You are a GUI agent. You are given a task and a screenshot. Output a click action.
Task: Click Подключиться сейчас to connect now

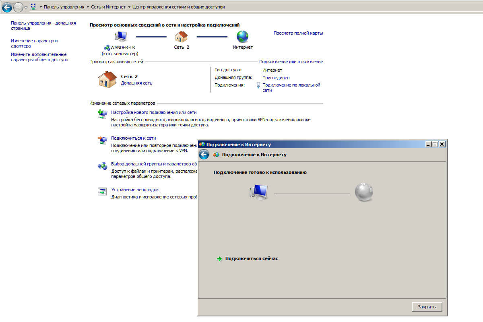tap(252, 258)
